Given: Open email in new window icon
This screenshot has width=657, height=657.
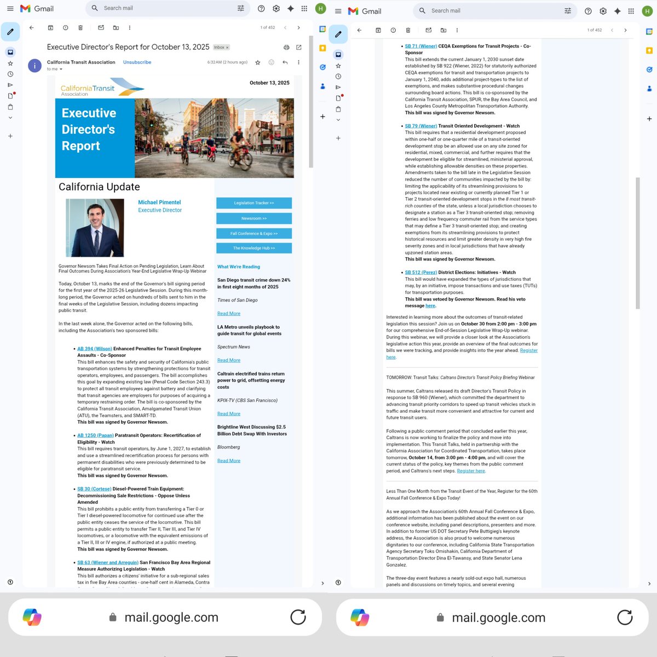Looking at the screenshot, I should [298, 48].
